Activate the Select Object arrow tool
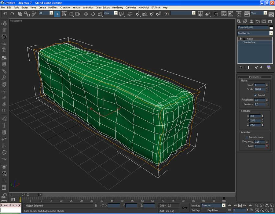 pyautogui.click(x=57, y=14)
